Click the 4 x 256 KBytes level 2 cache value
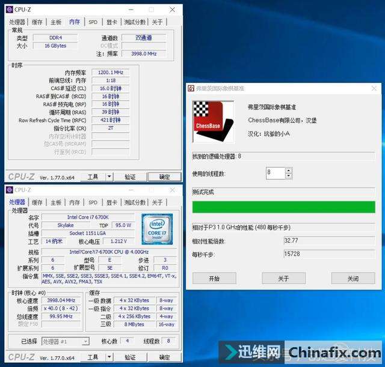385x367 pixels. coord(134,317)
